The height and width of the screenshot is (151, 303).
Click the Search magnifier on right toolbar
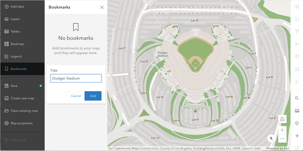point(297,98)
